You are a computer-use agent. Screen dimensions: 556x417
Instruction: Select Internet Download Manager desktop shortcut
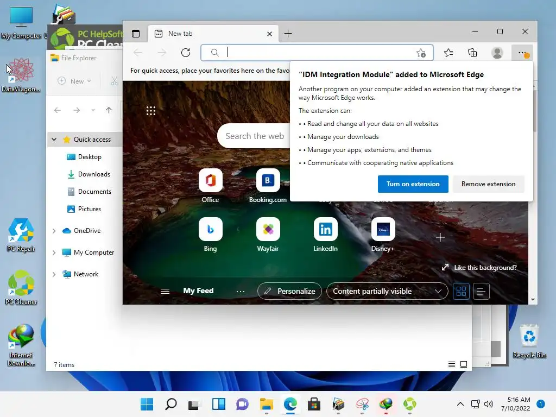coord(21,345)
